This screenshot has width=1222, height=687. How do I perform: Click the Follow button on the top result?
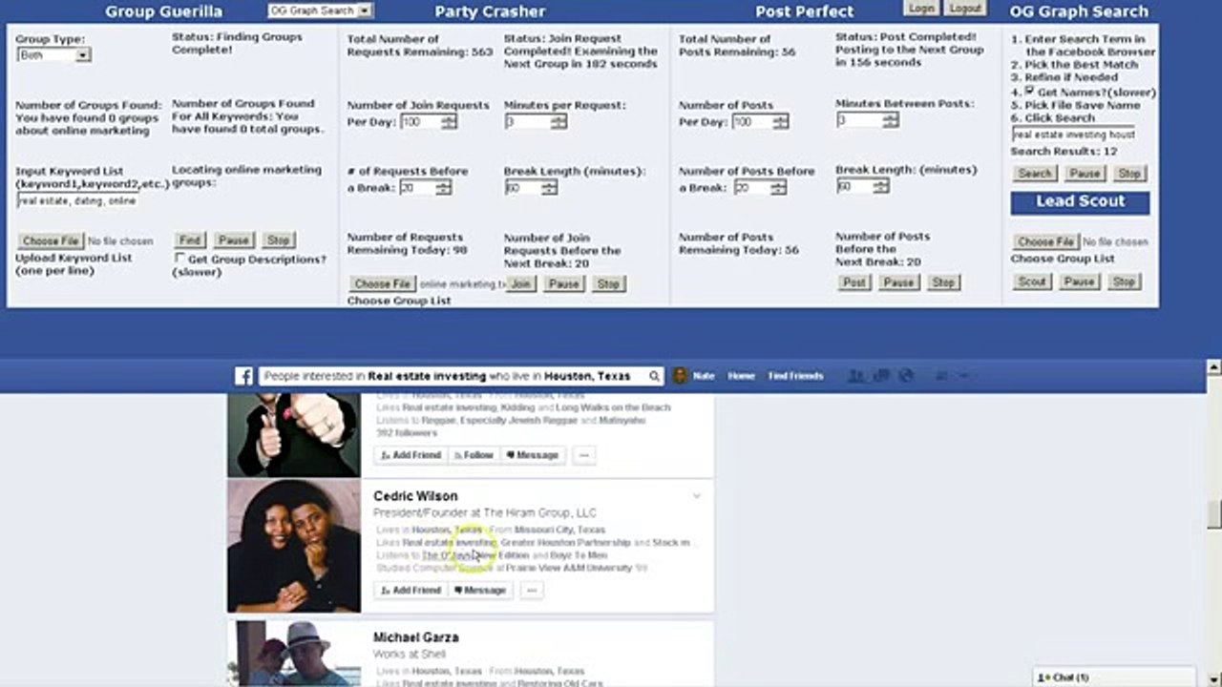[x=474, y=455]
